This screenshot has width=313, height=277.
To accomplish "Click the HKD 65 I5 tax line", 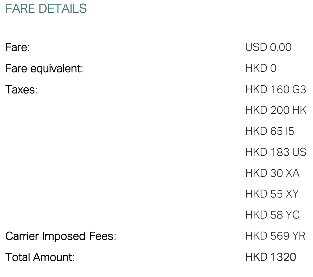I will pyautogui.click(x=269, y=131).
